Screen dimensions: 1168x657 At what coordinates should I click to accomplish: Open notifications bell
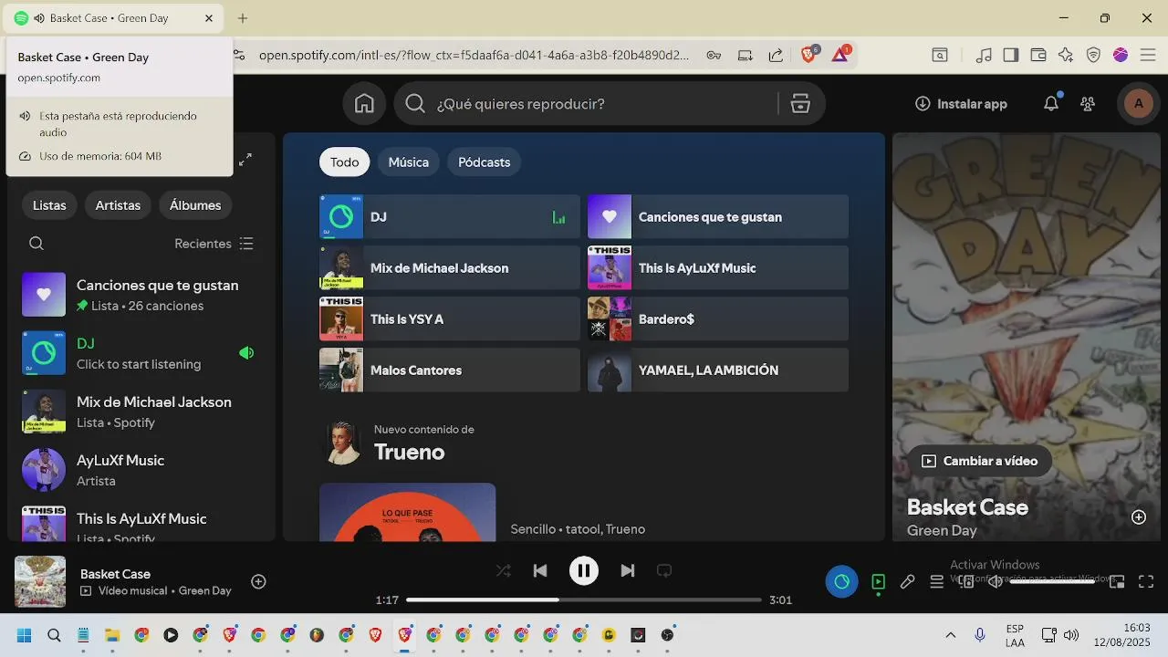[x=1051, y=104]
